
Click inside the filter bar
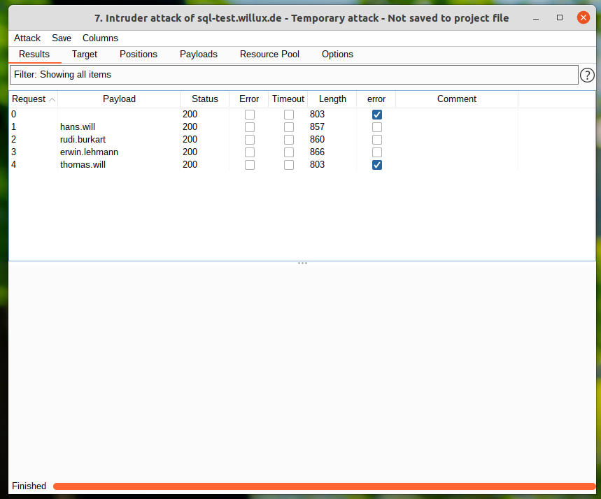point(280,74)
